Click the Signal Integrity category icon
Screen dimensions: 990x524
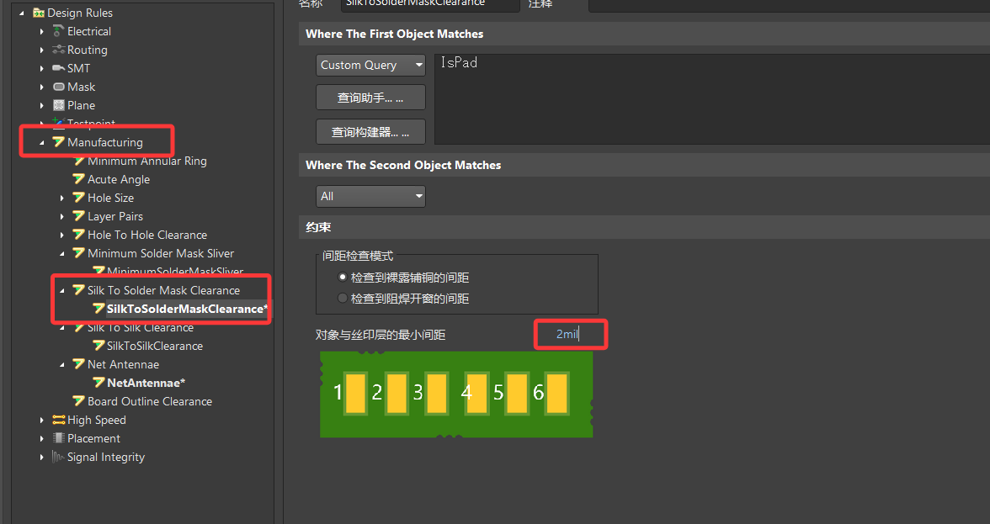(x=59, y=458)
